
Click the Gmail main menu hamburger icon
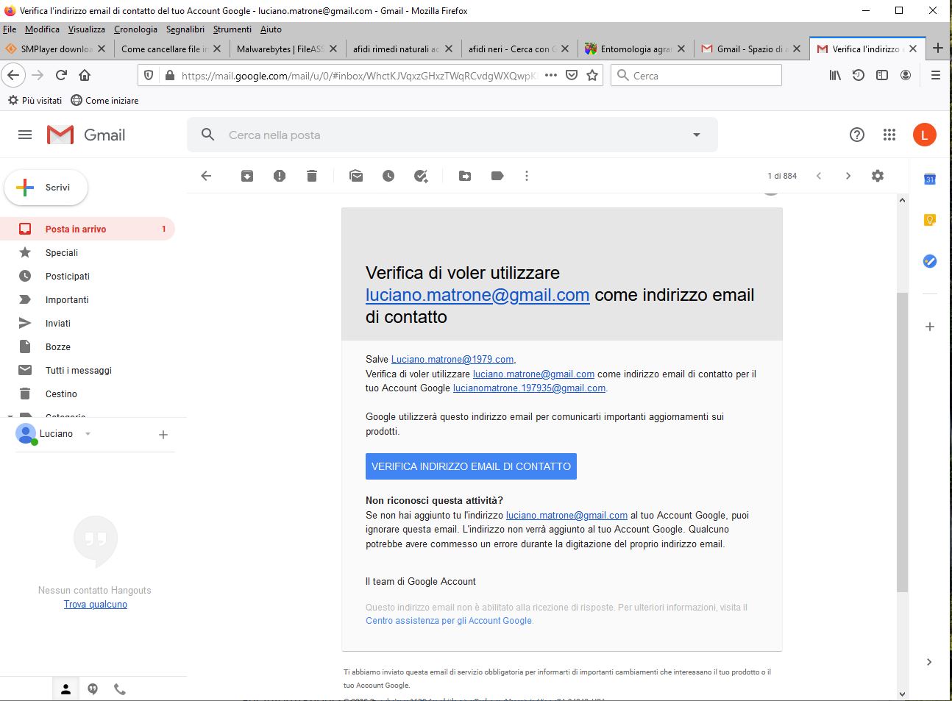(x=25, y=135)
